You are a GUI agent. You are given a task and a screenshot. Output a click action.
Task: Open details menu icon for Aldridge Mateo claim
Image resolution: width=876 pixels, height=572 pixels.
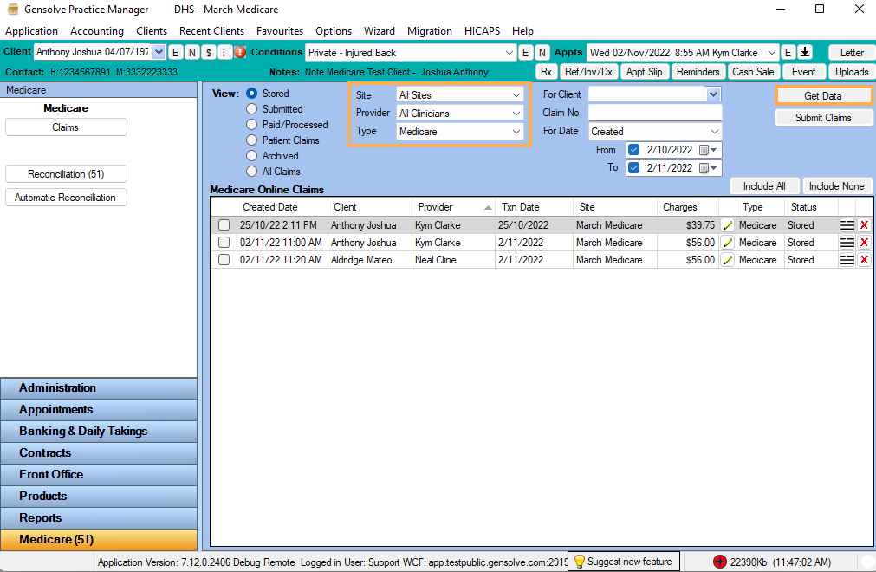click(847, 260)
